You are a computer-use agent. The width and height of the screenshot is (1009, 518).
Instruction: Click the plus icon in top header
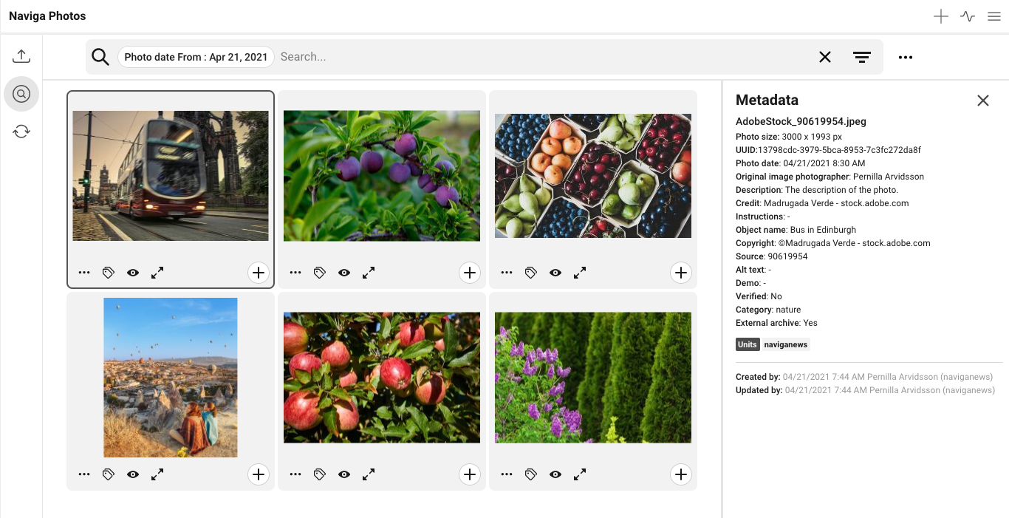point(940,16)
